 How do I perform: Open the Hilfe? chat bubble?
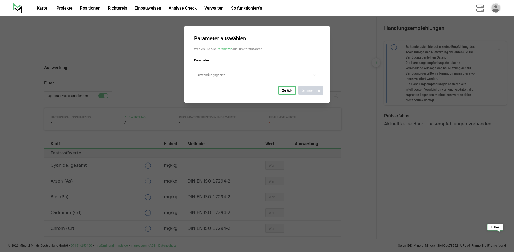pos(495,227)
